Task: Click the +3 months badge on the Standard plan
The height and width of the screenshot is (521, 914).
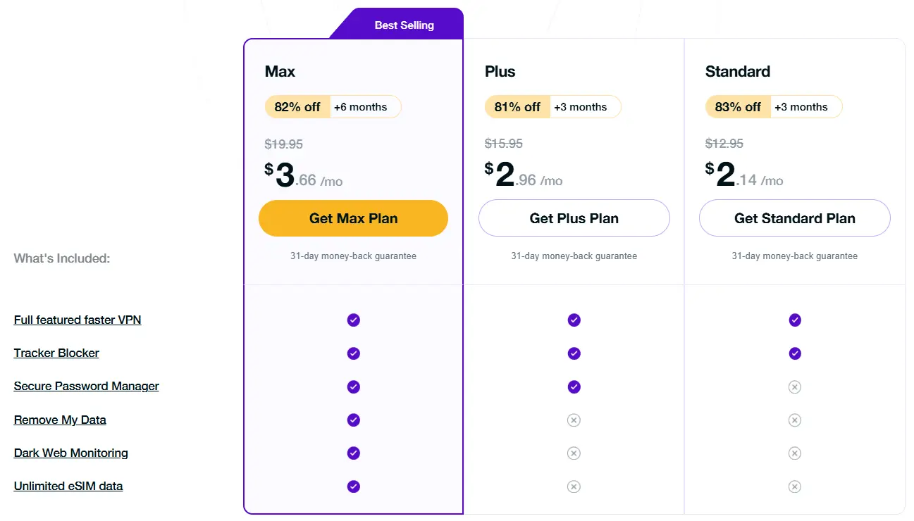Action: point(805,106)
